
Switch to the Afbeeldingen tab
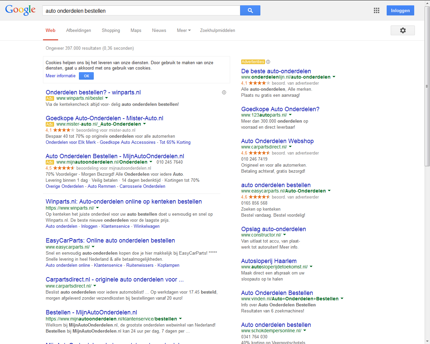pos(79,30)
